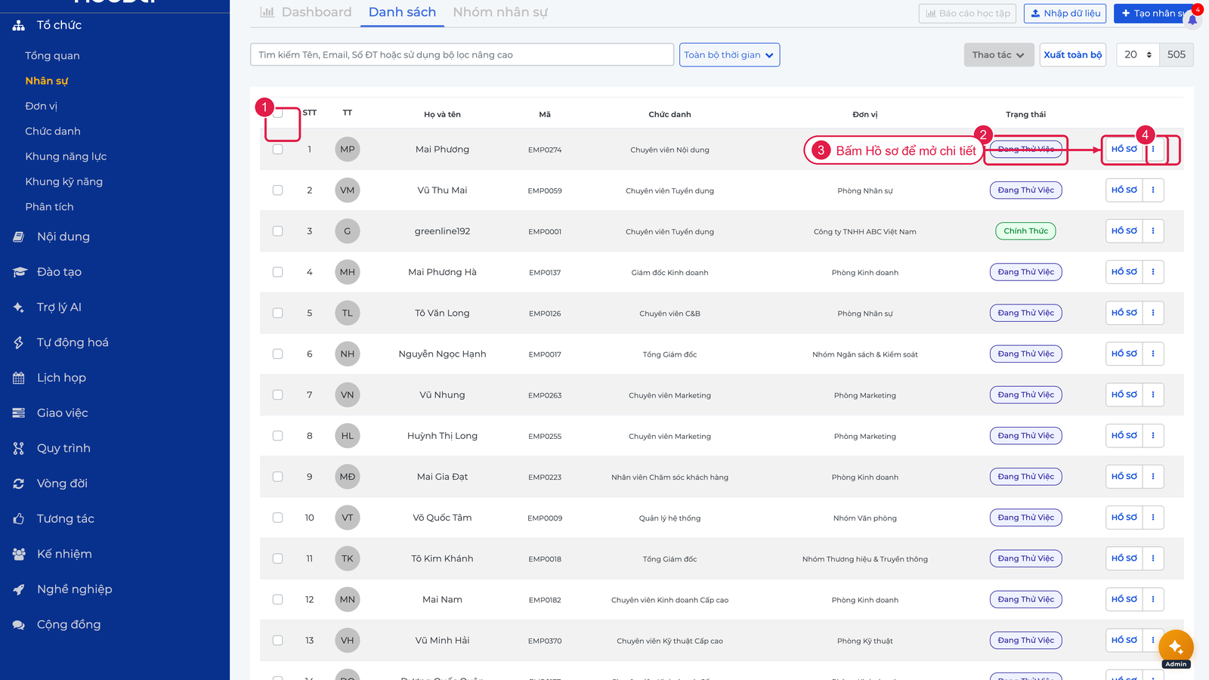The height and width of the screenshot is (680, 1209).
Task: Tick the checkbox for greenline192
Action: [x=278, y=231]
